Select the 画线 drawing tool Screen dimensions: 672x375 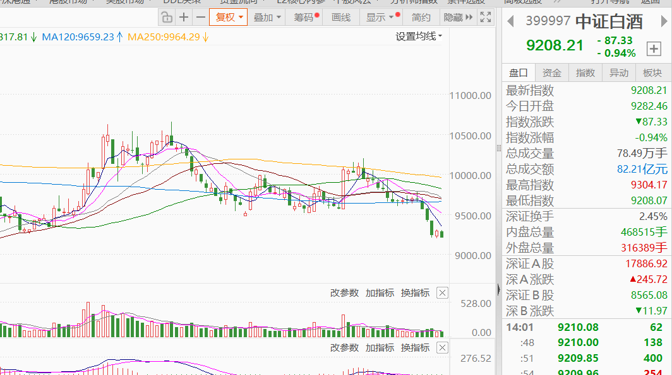pos(340,17)
